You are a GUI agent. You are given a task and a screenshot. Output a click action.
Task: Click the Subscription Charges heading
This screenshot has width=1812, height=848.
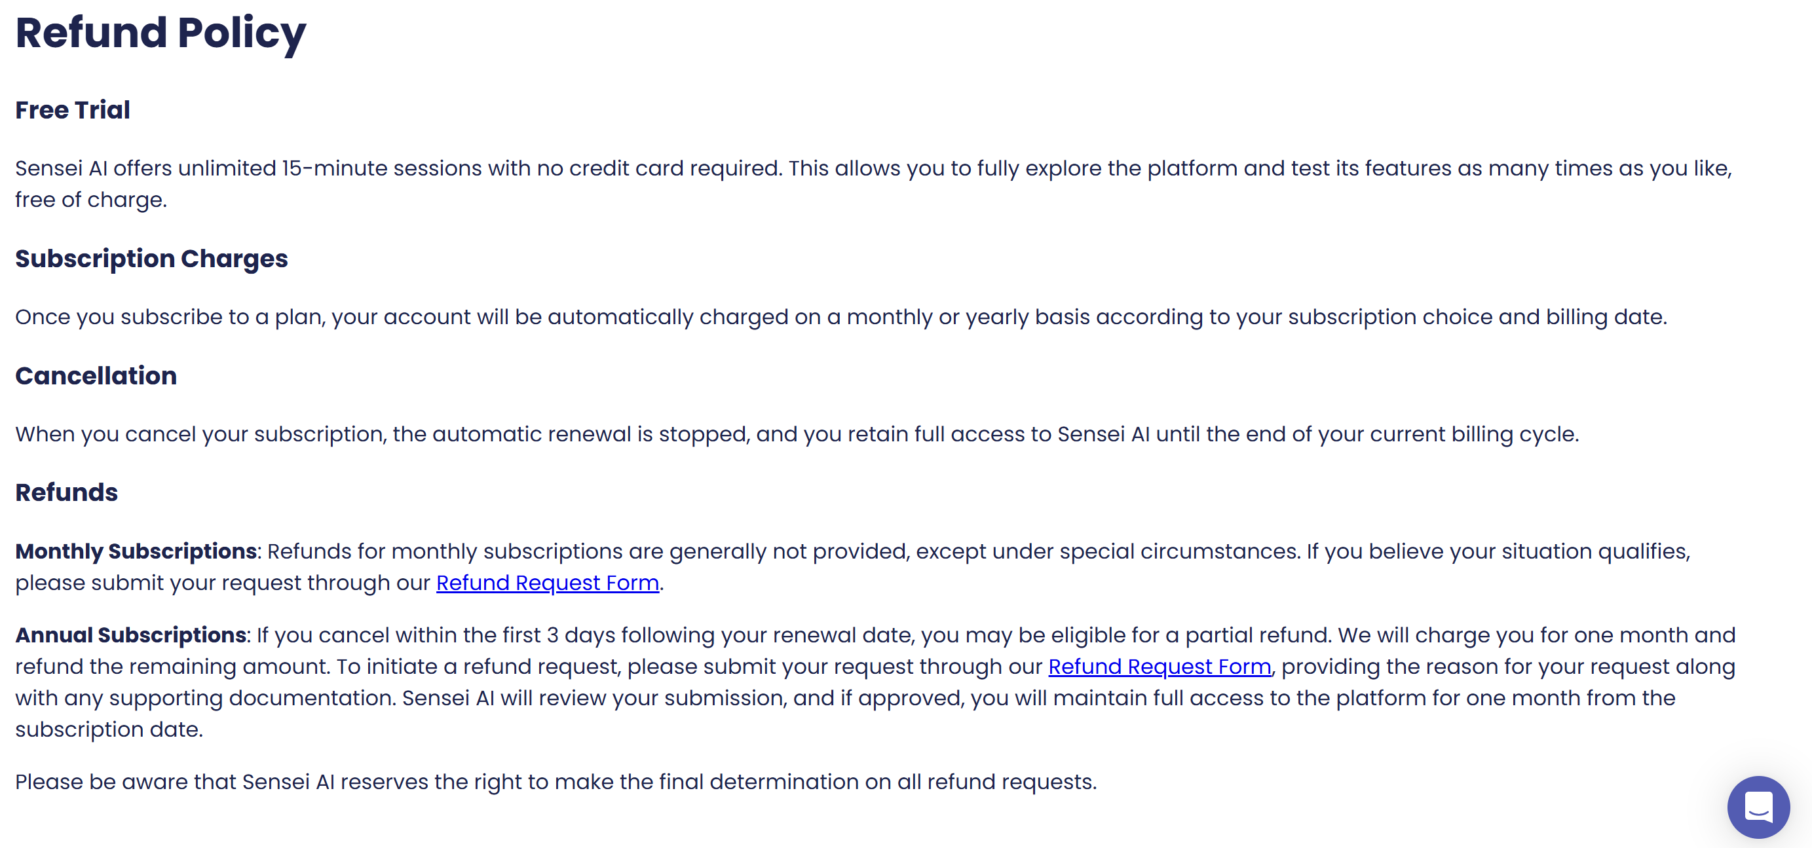(151, 259)
